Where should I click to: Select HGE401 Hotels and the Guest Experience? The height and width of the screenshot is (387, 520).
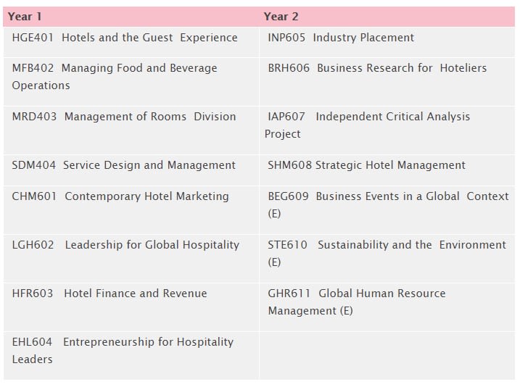tap(125, 38)
